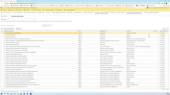Open the 'Выплаты' section
The width and height of the screenshot is (170, 95).
coord(27,10)
